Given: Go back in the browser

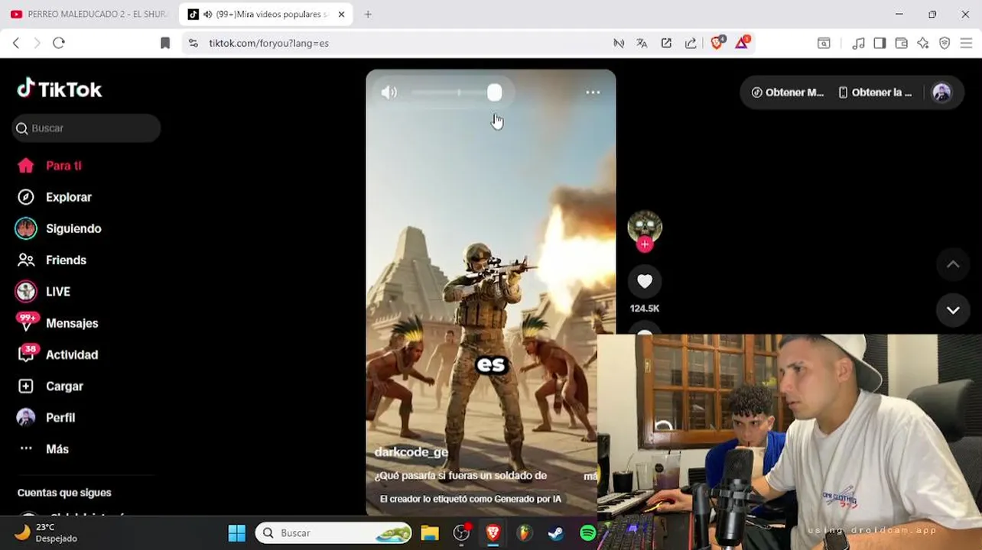Looking at the screenshot, I should tap(16, 43).
